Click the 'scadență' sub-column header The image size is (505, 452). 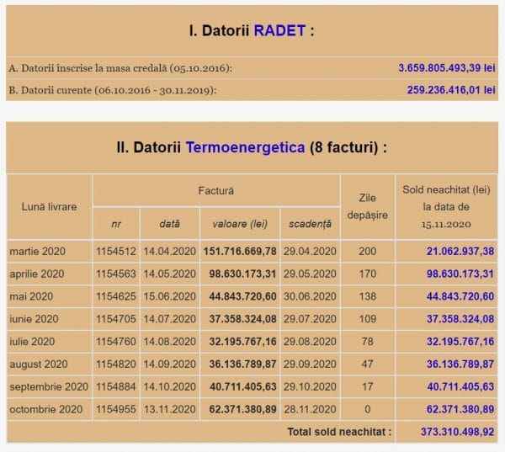310,224
